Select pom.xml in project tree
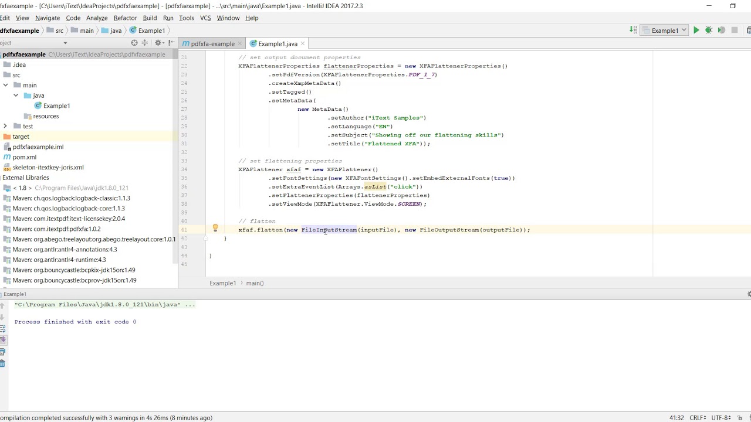This screenshot has width=751, height=422. [25, 157]
